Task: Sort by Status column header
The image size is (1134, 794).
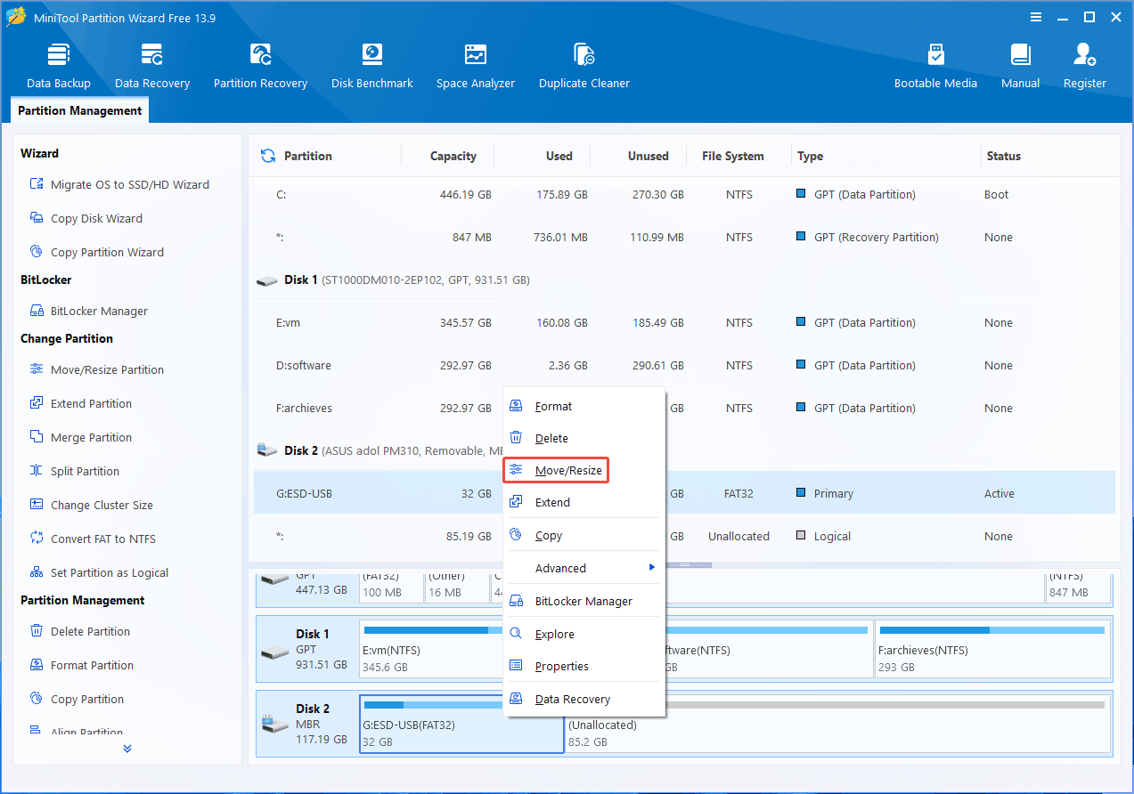Action: pyautogui.click(x=1003, y=157)
